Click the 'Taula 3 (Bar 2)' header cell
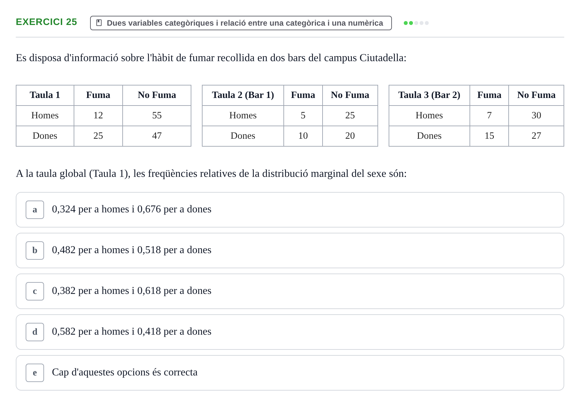Screen dimensions: 580x407 pyautogui.click(x=429, y=95)
